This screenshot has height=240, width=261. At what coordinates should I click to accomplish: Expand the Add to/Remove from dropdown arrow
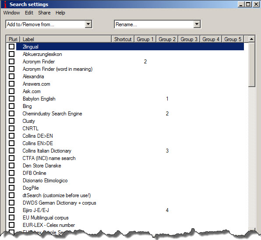click(x=88, y=24)
